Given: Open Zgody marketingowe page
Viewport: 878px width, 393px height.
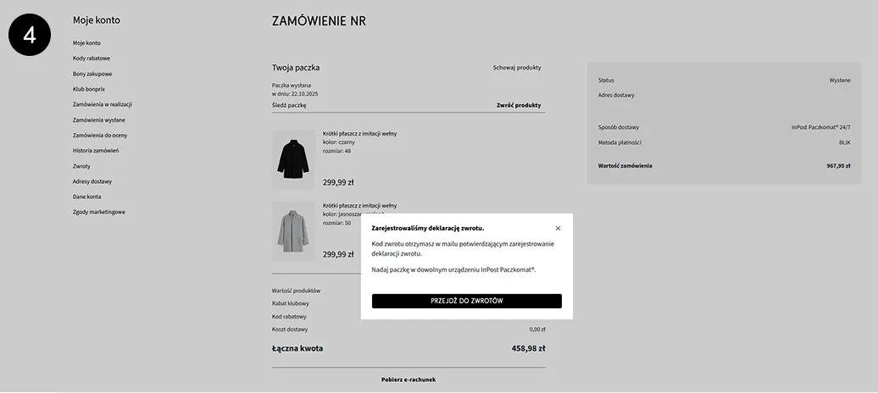Looking at the screenshot, I should [98, 212].
